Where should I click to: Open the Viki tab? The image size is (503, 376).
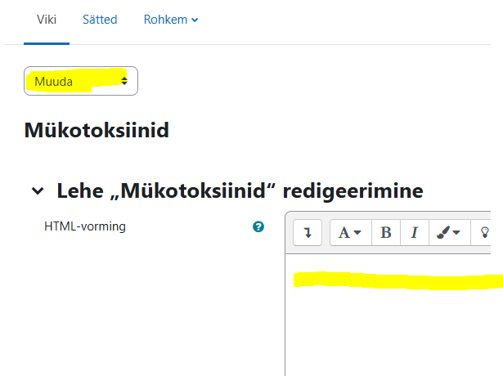click(x=46, y=19)
